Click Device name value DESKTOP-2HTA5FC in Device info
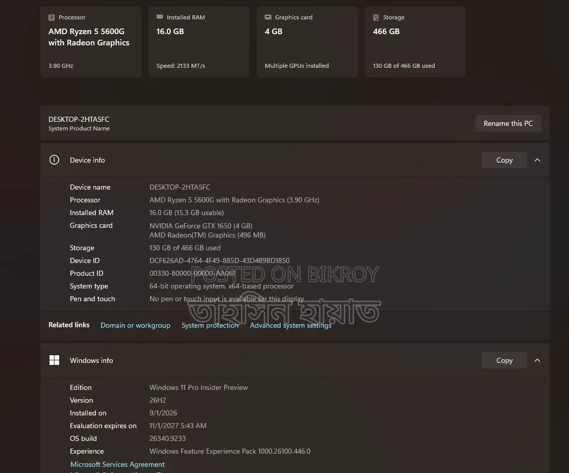 click(x=180, y=187)
